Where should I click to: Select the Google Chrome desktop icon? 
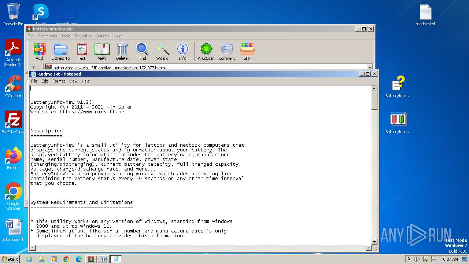[13, 197]
